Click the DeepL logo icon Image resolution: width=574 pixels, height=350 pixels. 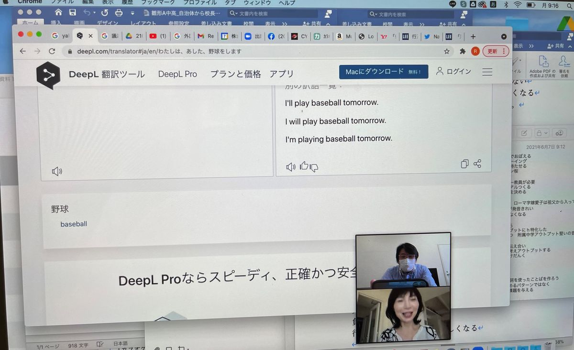tap(48, 75)
